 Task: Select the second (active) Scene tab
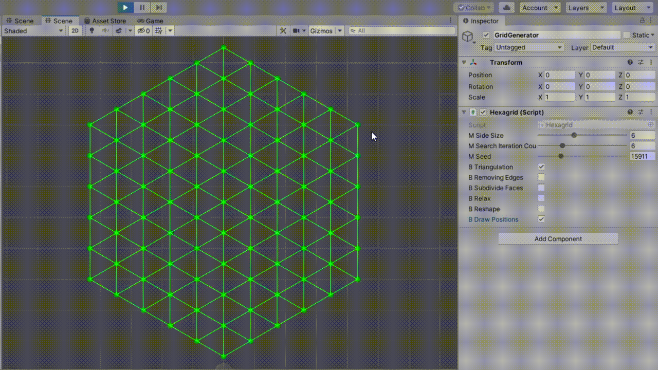(x=59, y=21)
